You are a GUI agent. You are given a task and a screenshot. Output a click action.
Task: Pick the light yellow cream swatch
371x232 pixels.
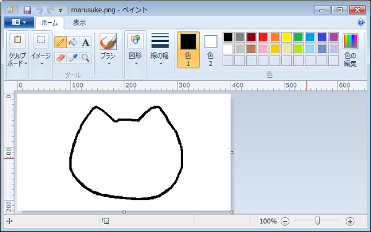(286, 49)
